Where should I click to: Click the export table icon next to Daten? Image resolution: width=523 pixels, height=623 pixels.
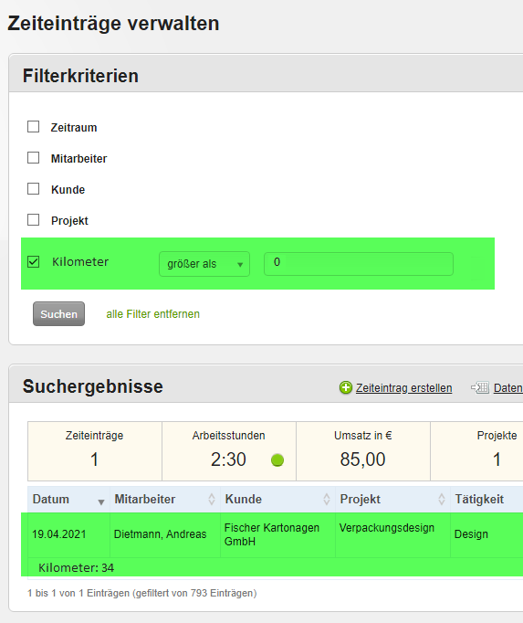tap(480, 387)
